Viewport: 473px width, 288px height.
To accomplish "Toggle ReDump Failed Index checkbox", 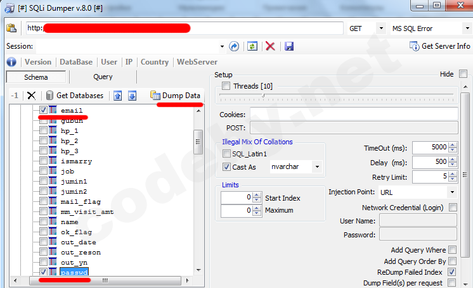I will pyautogui.click(x=451, y=272).
